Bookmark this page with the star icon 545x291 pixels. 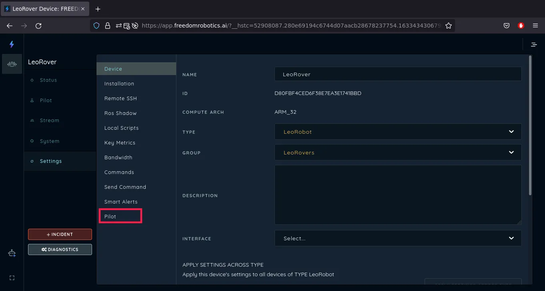click(x=448, y=26)
